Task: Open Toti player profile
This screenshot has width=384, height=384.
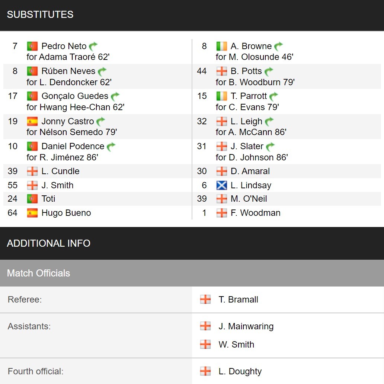Action: pos(48,199)
